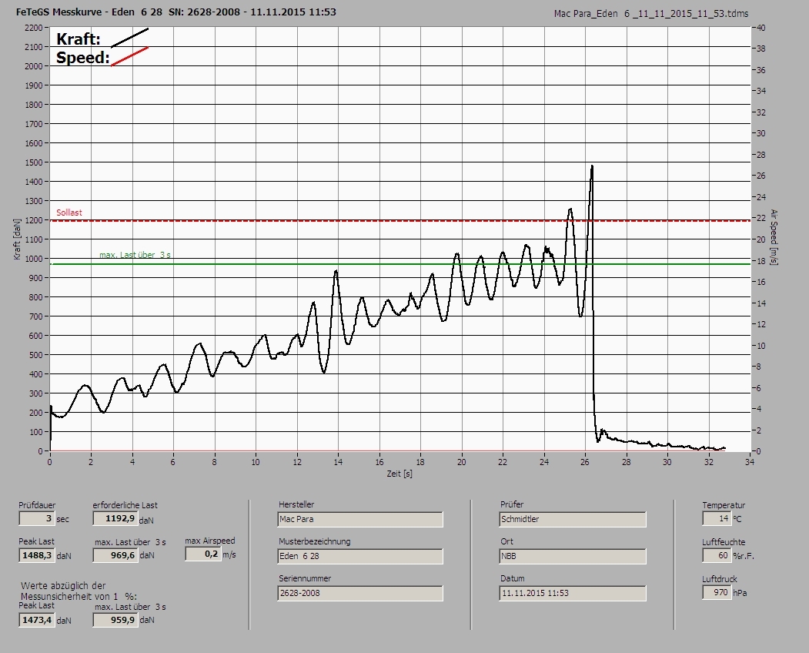
Task: Click the Seriennummer field 2628-2008
Action: click(359, 593)
